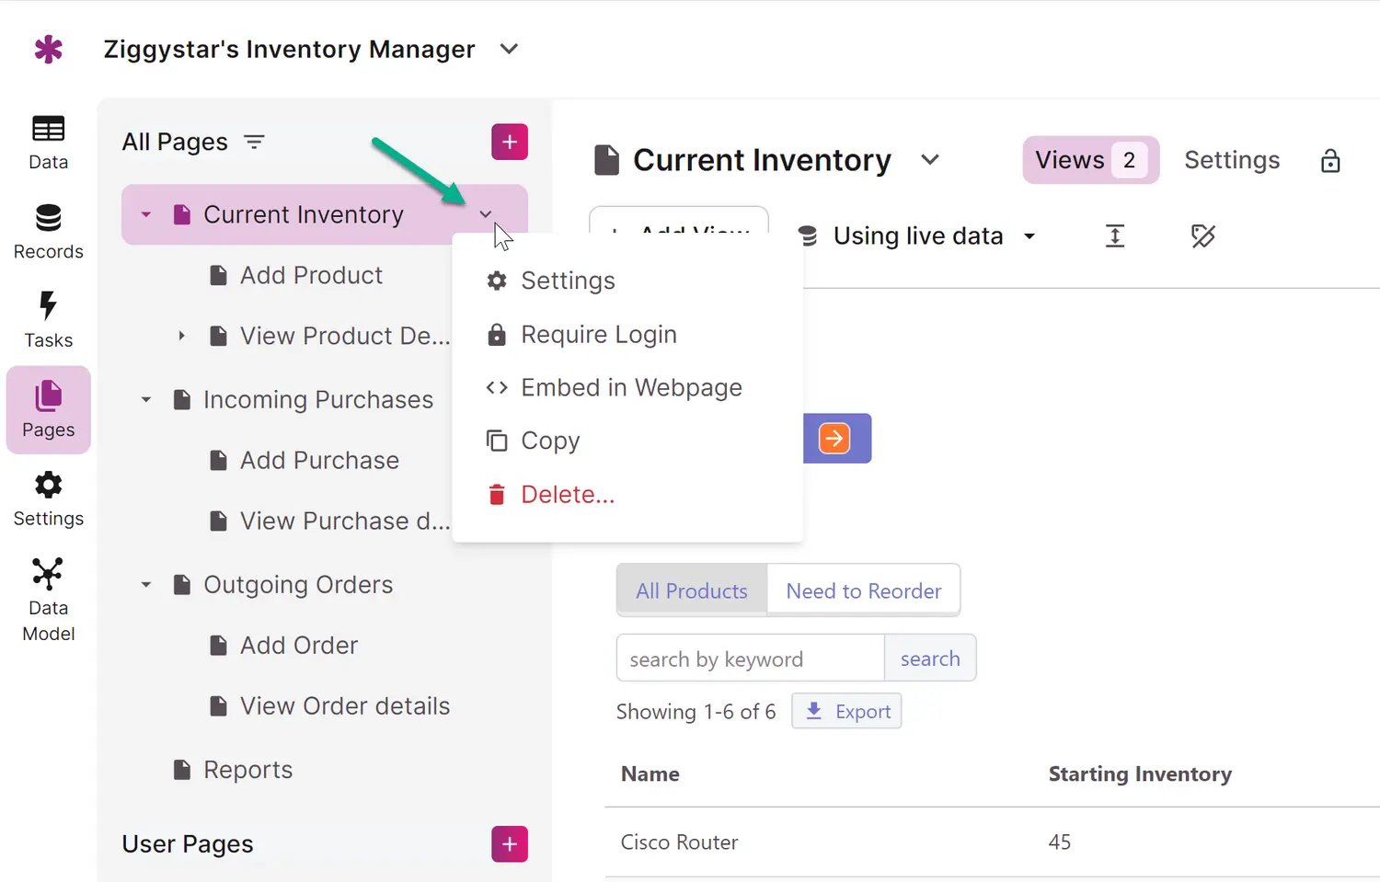Screen dimensions: 1380x882
Task: Select Require Login from context menu
Action: pos(598,335)
